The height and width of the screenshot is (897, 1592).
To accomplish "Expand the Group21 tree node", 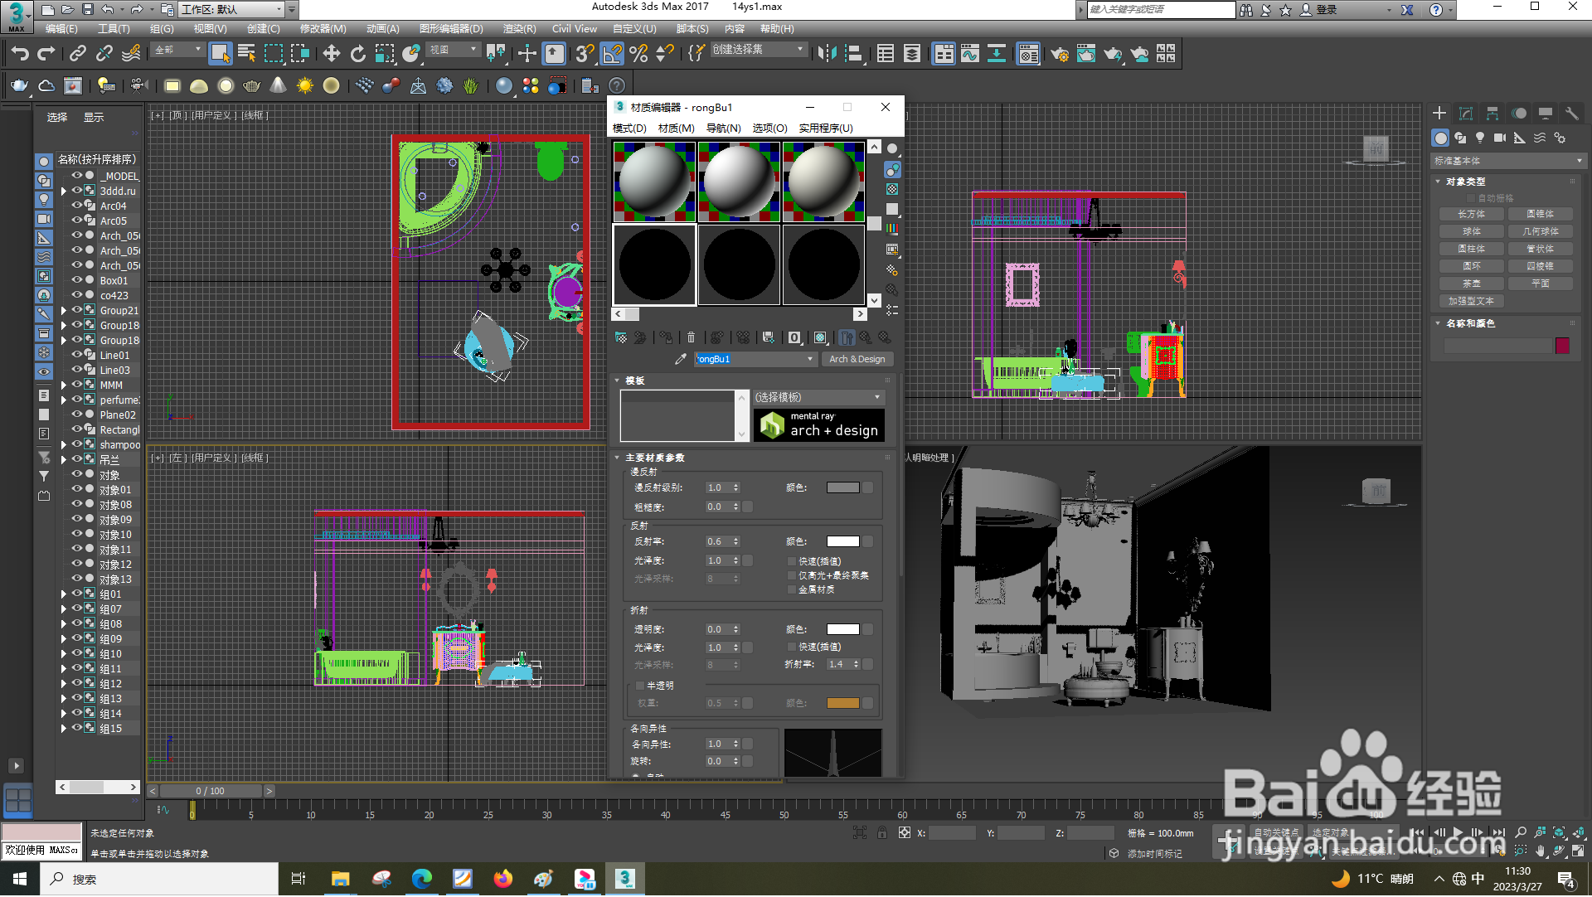I will pyautogui.click(x=64, y=311).
